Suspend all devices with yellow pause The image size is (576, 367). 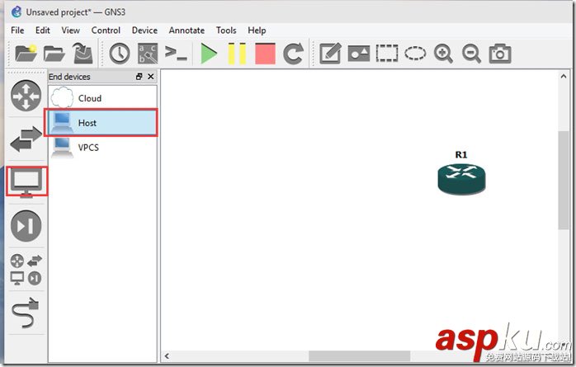[x=237, y=54]
